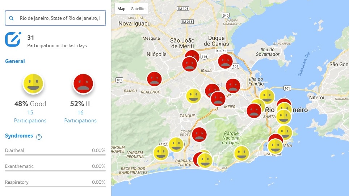Switch to Satellite map view
This screenshot has width=349, height=196.
point(138,9)
